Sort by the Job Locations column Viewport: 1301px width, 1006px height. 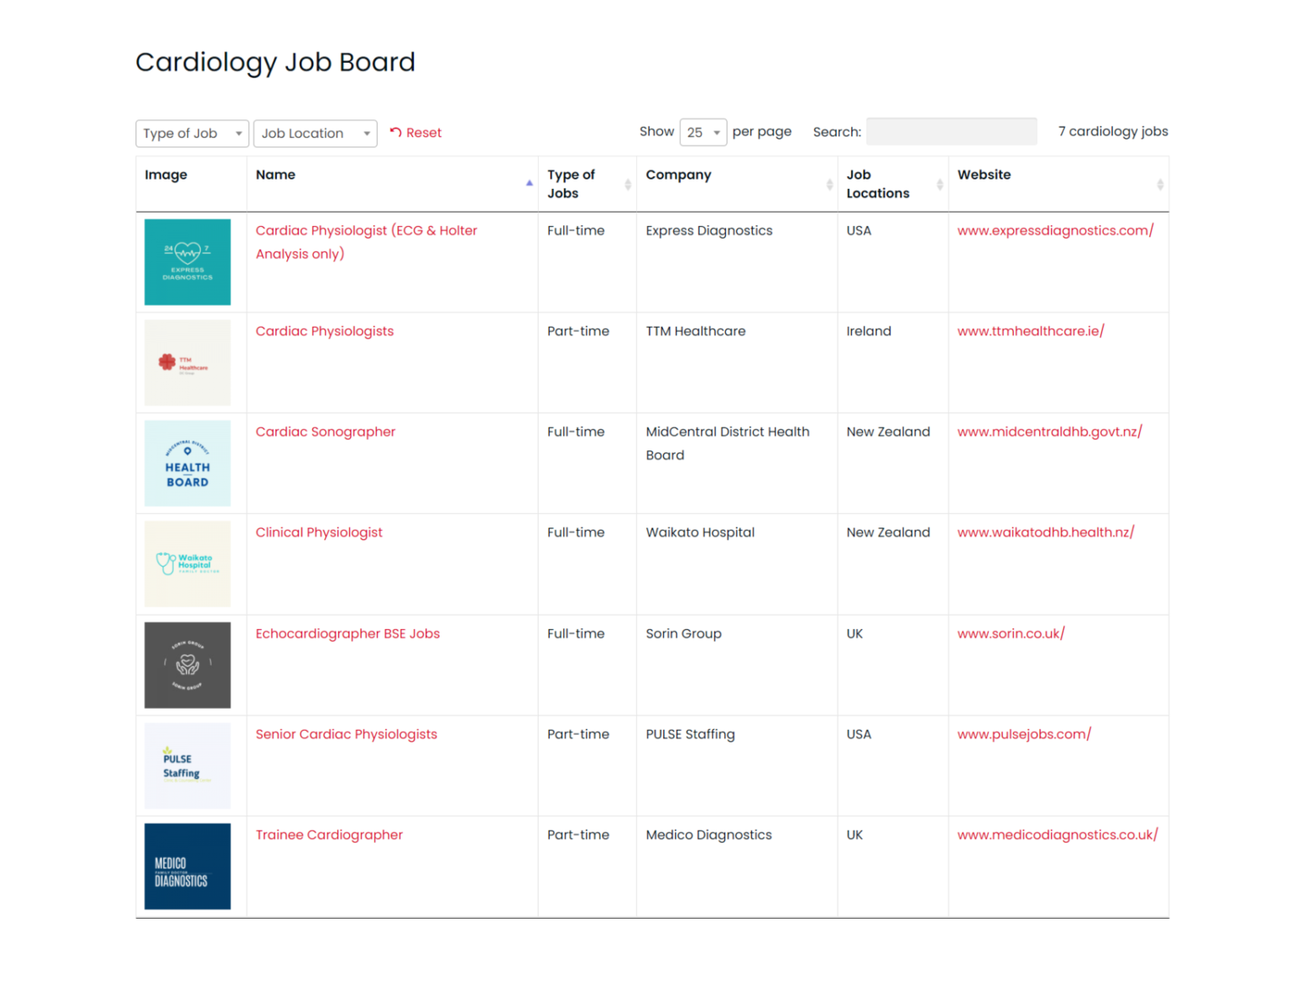click(x=938, y=183)
